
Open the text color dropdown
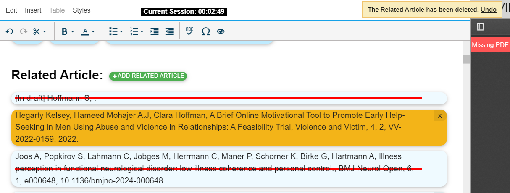[88, 31]
